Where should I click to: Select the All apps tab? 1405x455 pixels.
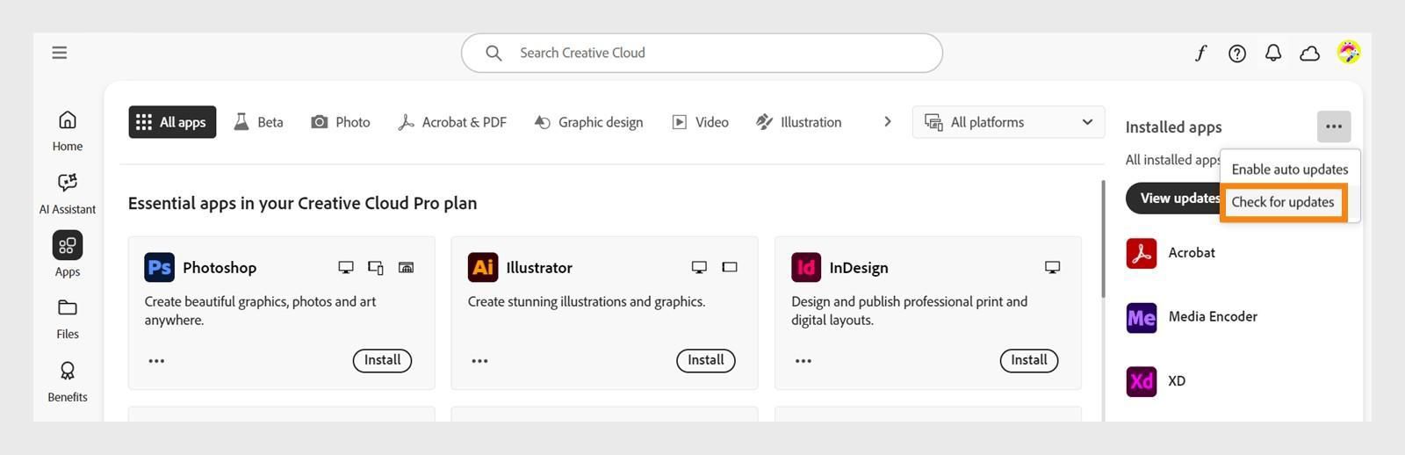(x=172, y=122)
